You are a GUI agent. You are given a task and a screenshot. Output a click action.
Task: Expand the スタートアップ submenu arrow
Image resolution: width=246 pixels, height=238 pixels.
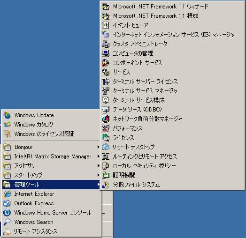[98, 175]
